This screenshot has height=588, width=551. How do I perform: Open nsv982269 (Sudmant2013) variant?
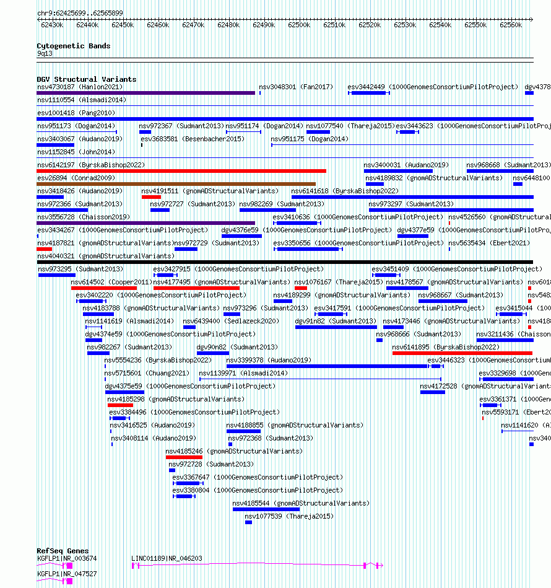(282, 204)
